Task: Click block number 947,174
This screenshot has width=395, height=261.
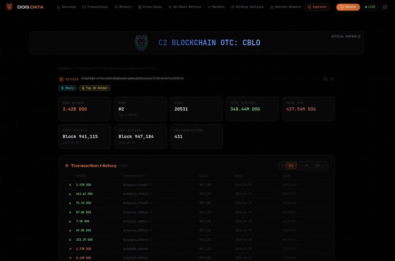Action: (205, 194)
